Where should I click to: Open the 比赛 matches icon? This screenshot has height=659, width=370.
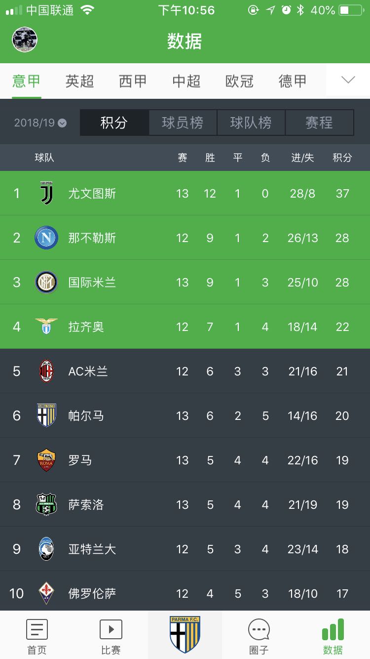(x=111, y=629)
